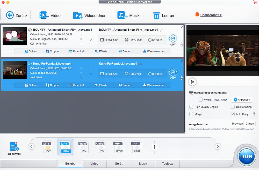
Task: Play the preview video
Action: 192,82
